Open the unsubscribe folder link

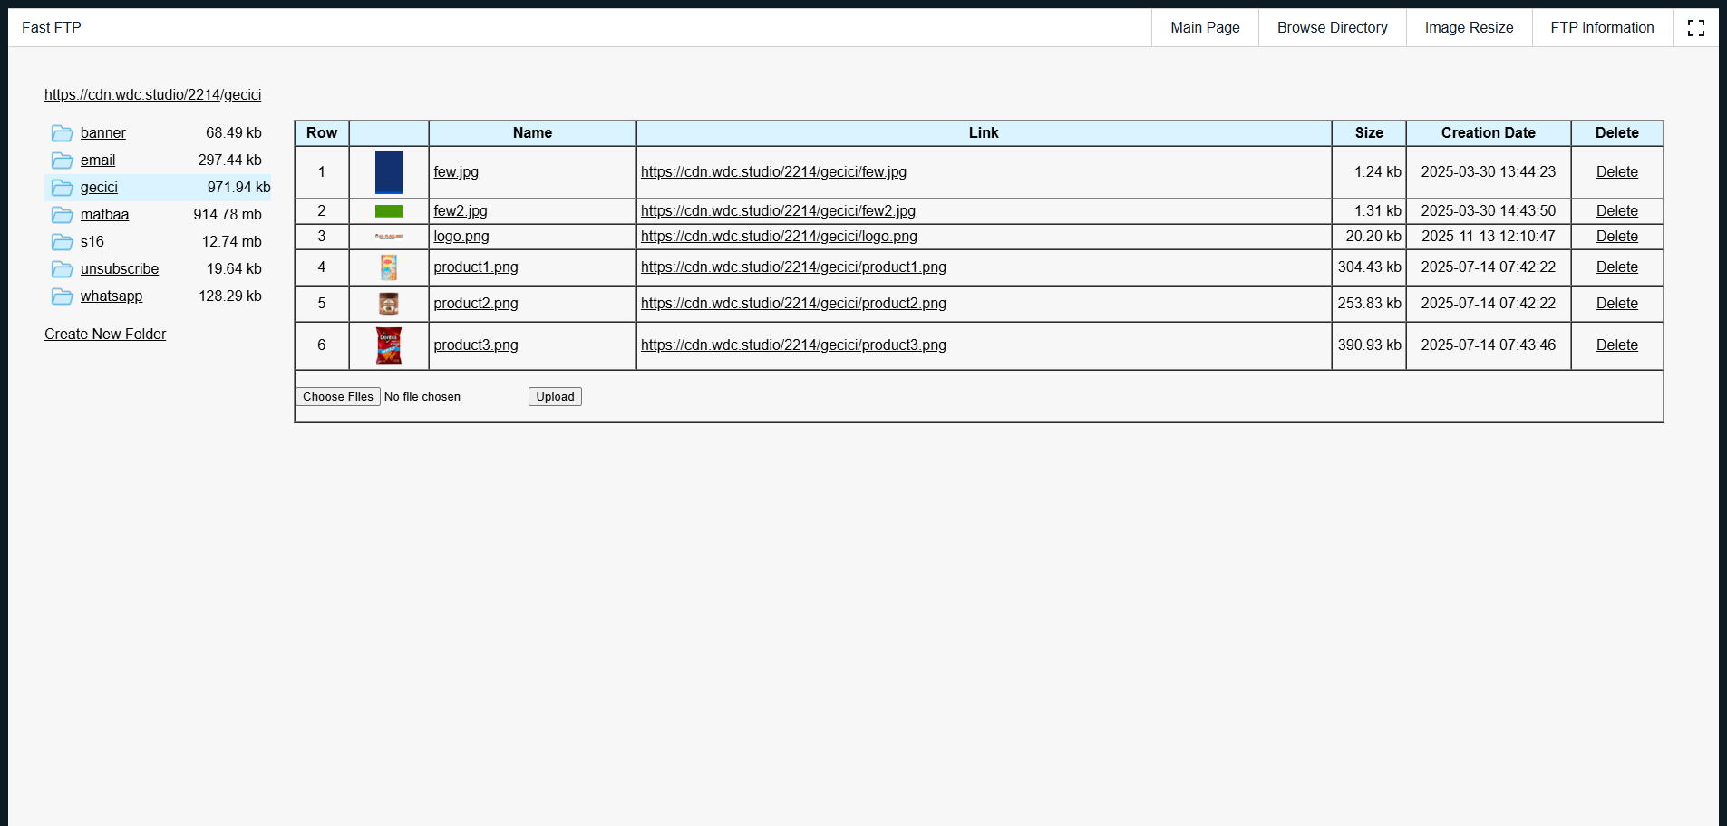pyautogui.click(x=120, y=268)
